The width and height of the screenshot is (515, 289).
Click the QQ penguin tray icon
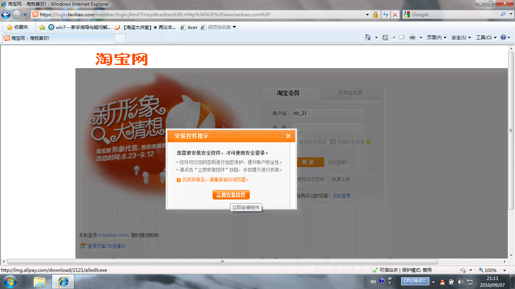[442, 281]
